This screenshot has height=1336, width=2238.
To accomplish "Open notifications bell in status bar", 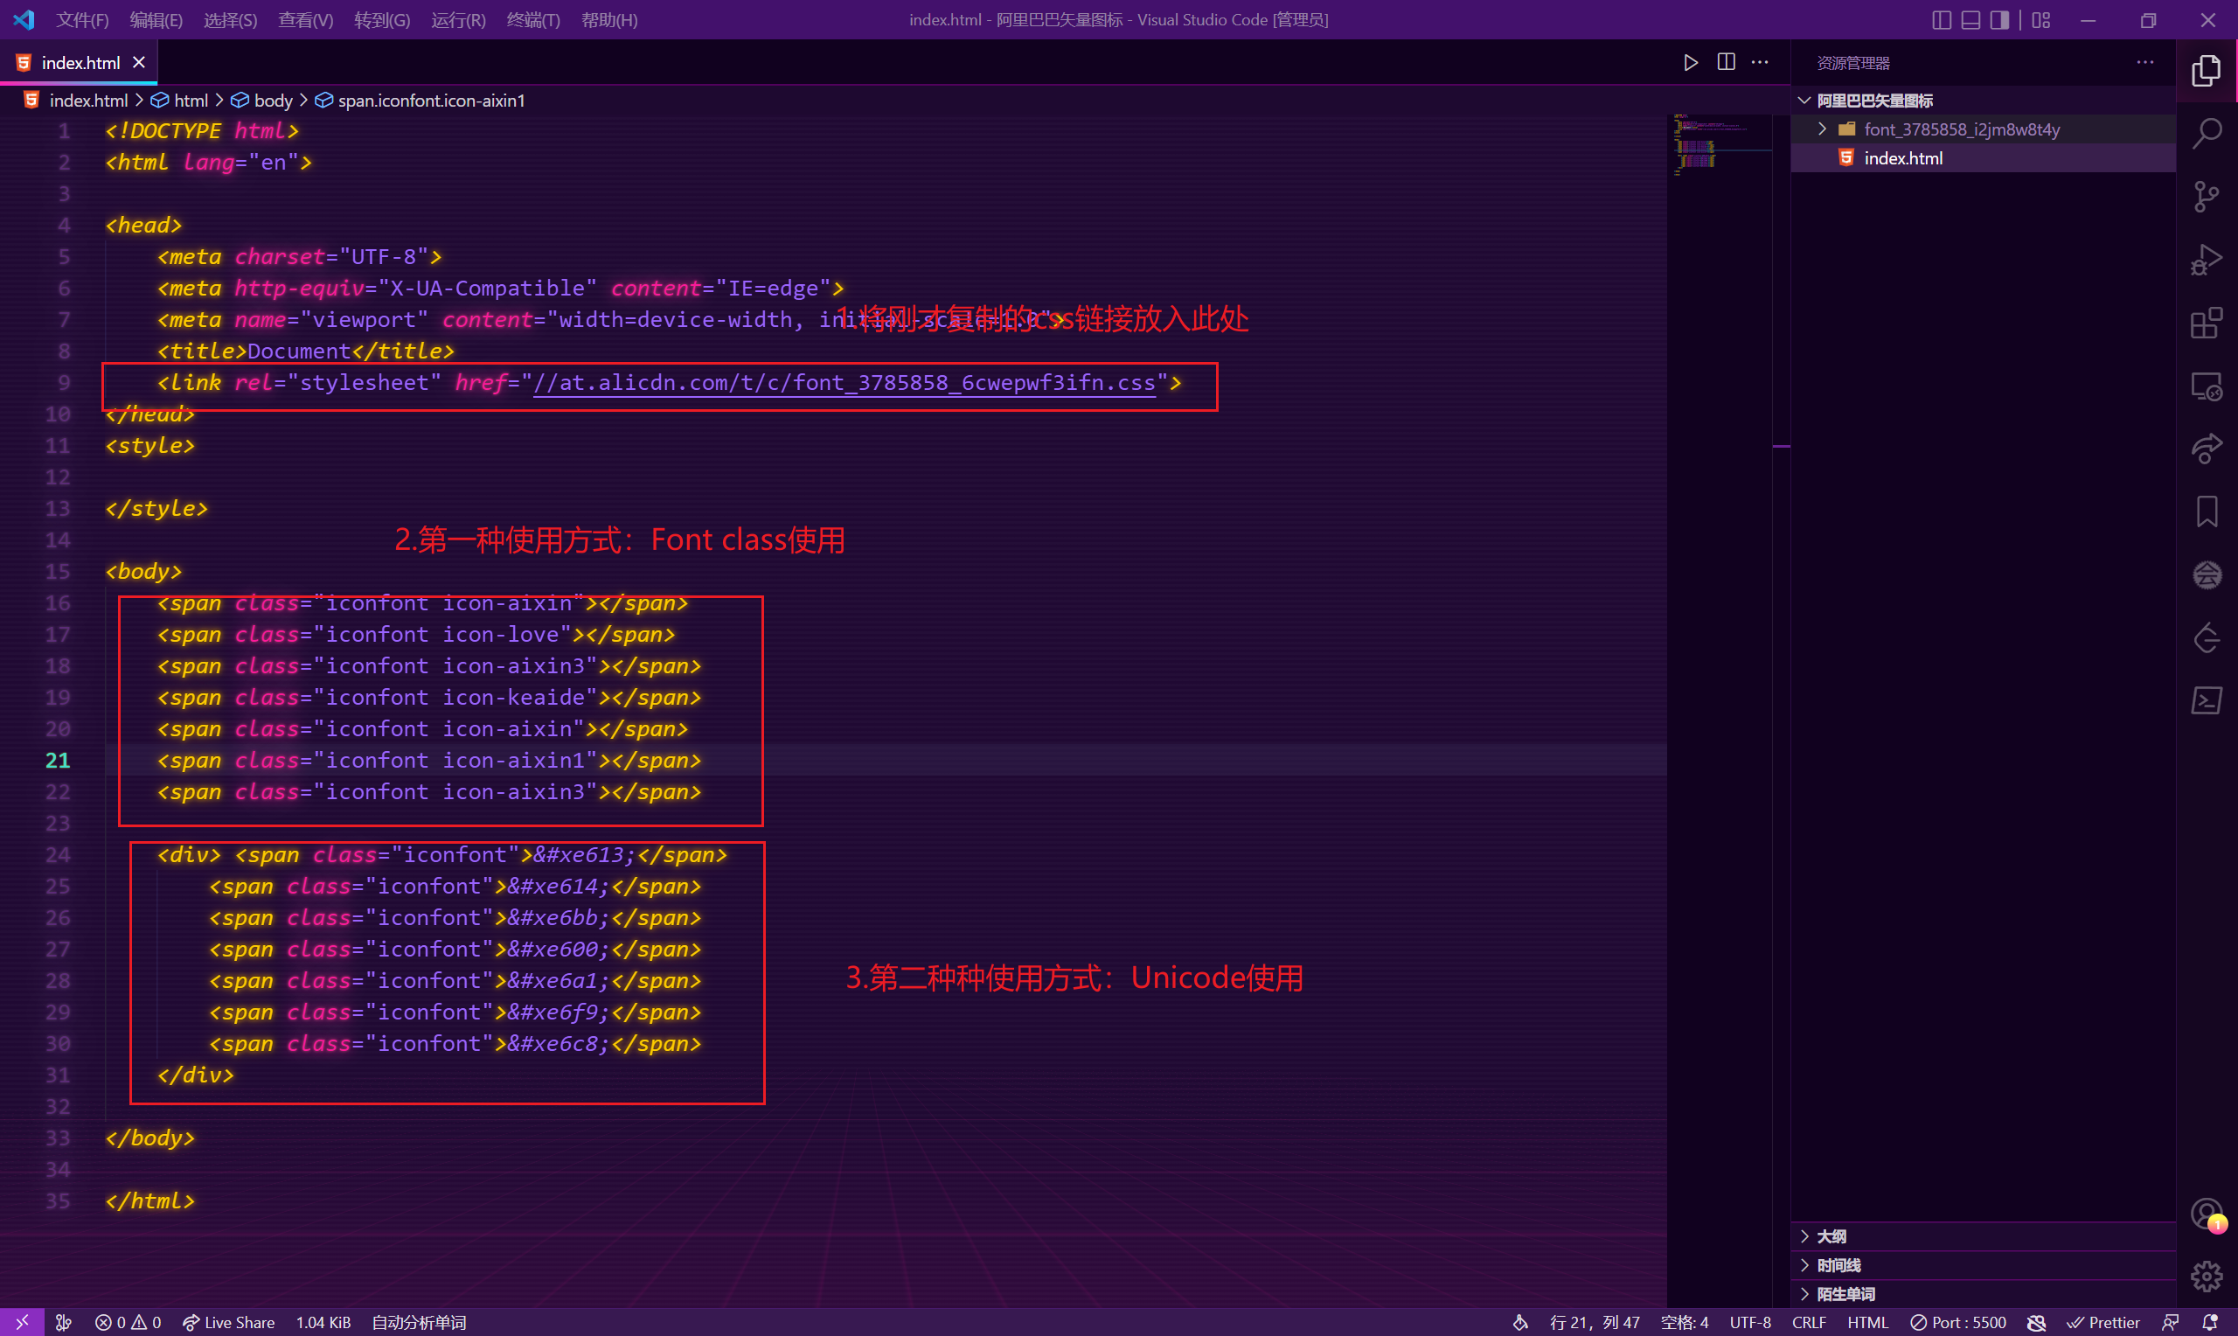I will click(2208, 1322).
